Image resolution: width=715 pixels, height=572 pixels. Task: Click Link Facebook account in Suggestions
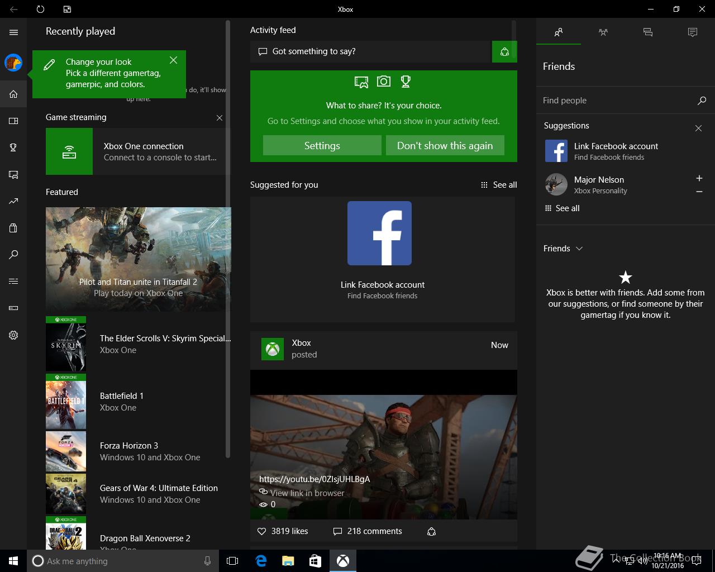[x=616, y=146]
